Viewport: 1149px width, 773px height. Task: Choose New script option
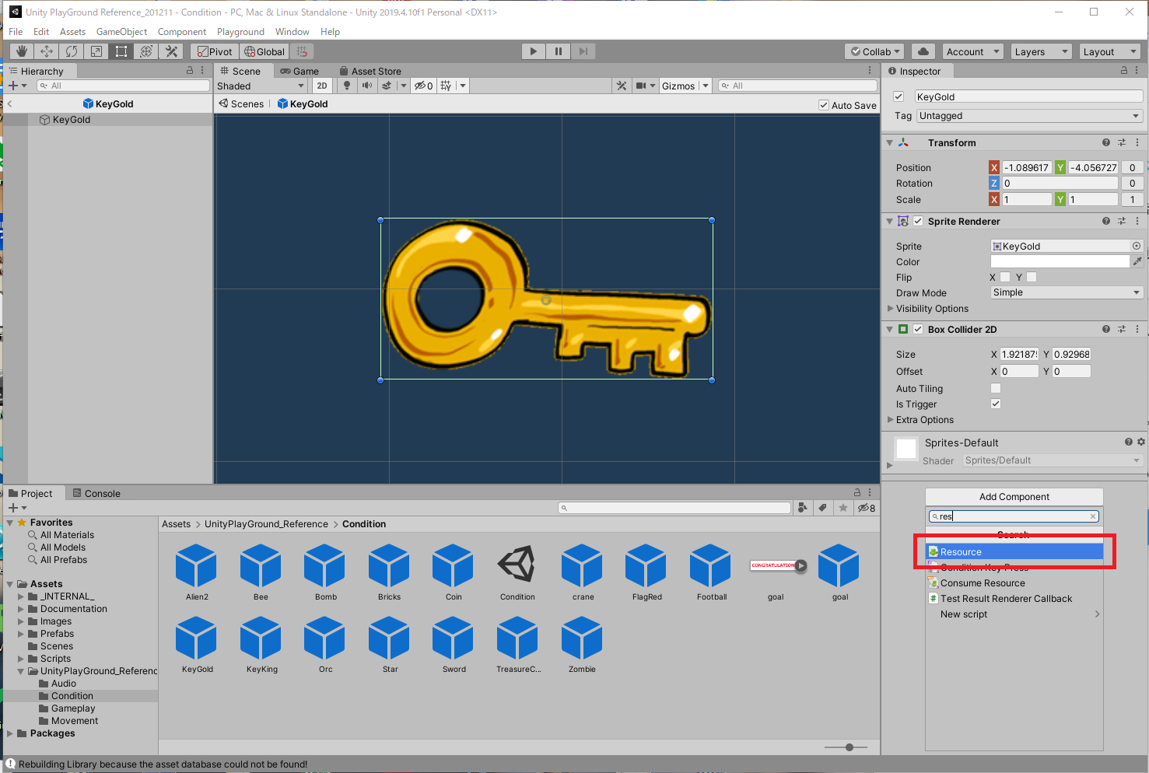[x=1014, y=614]
